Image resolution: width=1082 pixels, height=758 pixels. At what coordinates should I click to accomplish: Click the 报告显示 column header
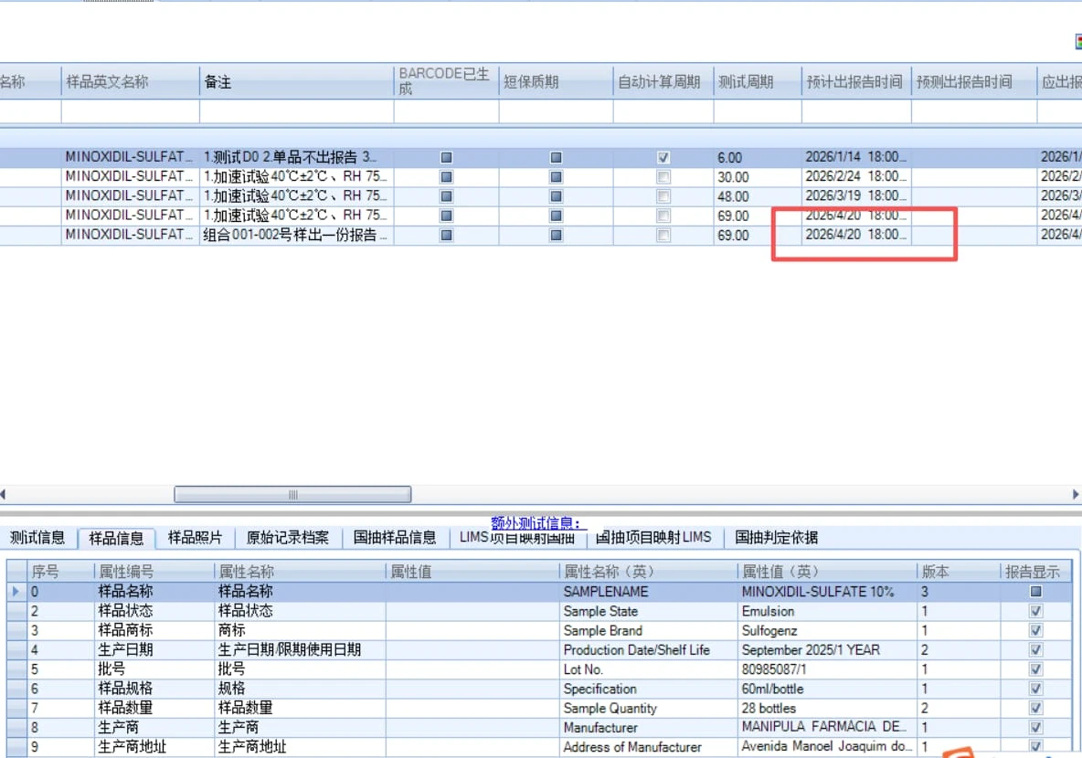[x=1035, y=571]
